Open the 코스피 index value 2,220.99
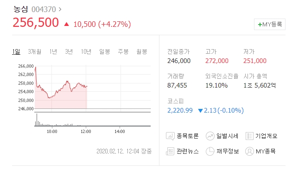 coord(180,110)
